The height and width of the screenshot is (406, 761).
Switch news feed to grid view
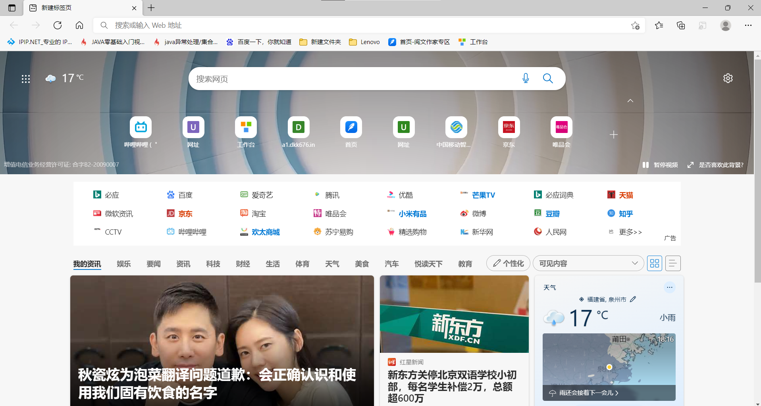pos(655,264)
